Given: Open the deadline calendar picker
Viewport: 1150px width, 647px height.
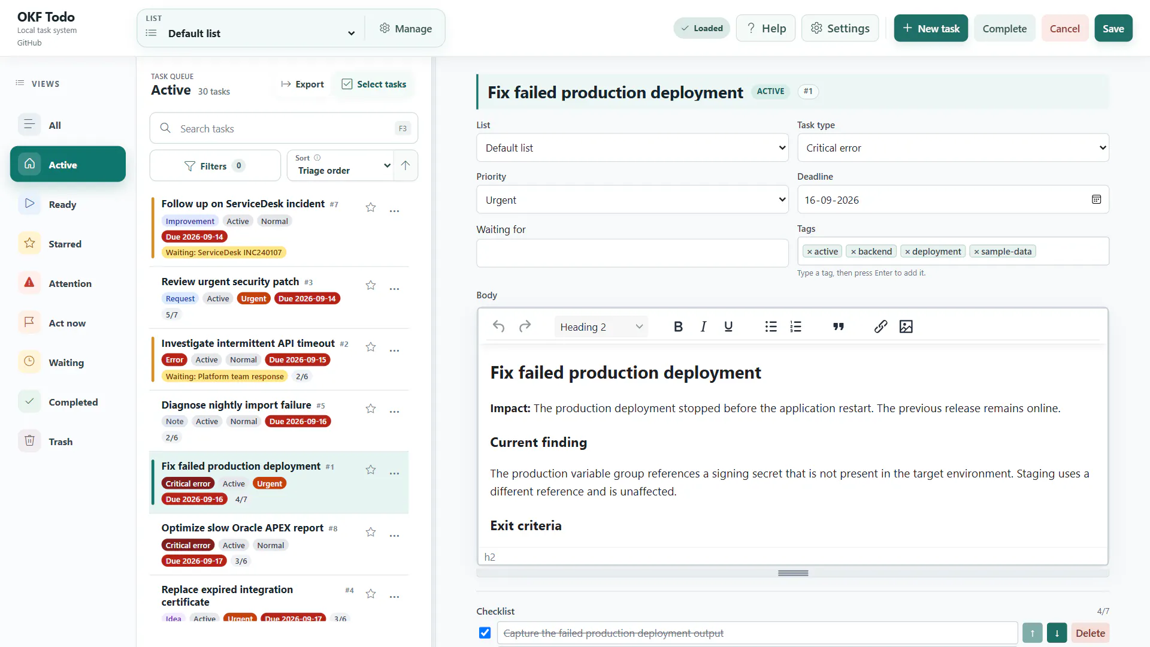Looking at the screenshot, I should pyautogui.click(x=1096, y=199).
